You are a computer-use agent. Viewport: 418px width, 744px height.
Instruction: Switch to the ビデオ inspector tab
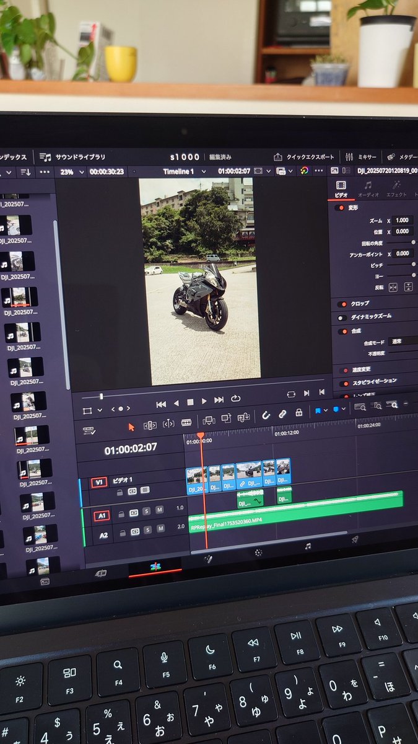(341, 190)
